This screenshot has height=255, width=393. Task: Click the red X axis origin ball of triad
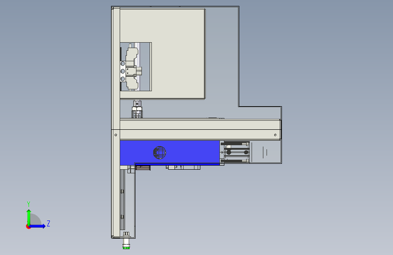28,226
